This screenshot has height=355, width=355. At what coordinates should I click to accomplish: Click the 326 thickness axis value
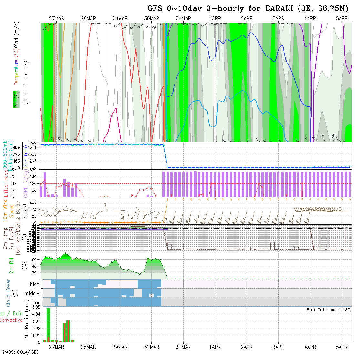(16, 154)
